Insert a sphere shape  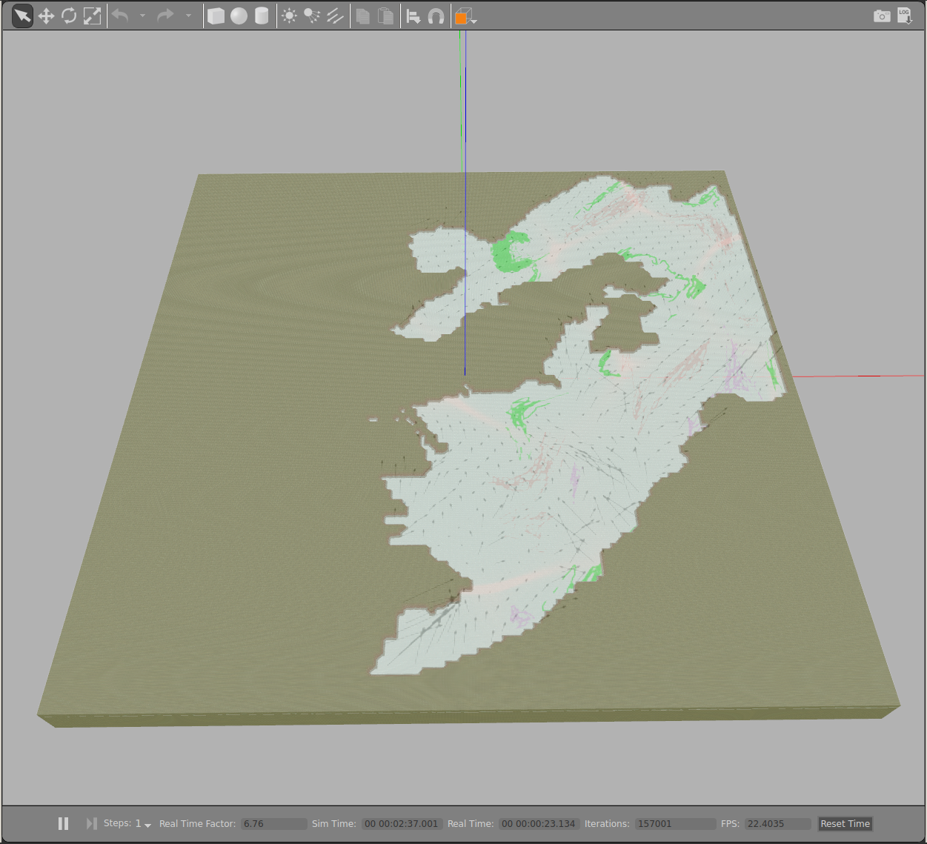tap(239, 16)
